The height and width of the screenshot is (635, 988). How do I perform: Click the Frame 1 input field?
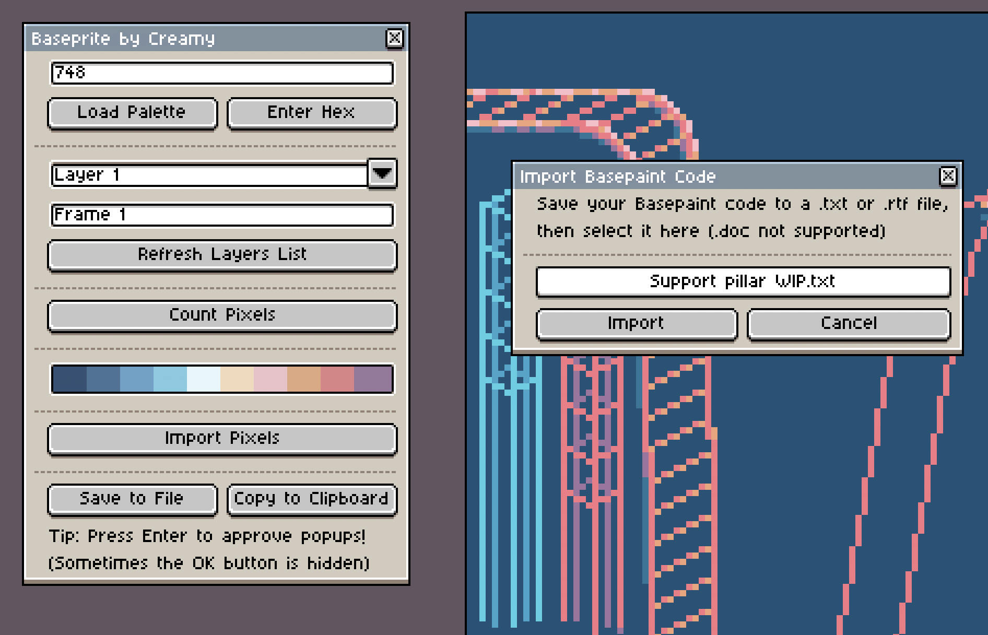coord(222,215)
